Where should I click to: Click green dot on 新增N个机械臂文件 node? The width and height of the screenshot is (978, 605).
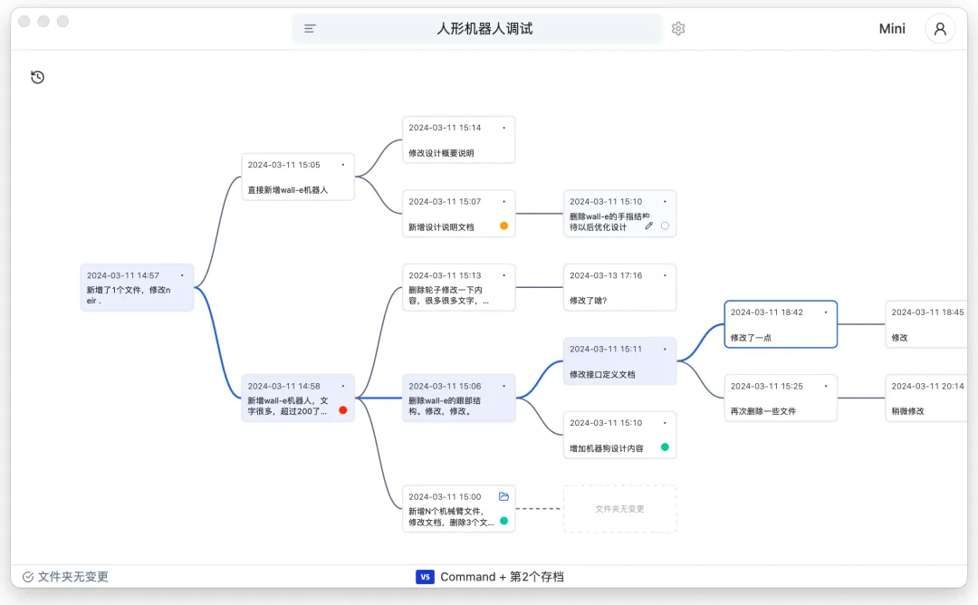(504, 521)
